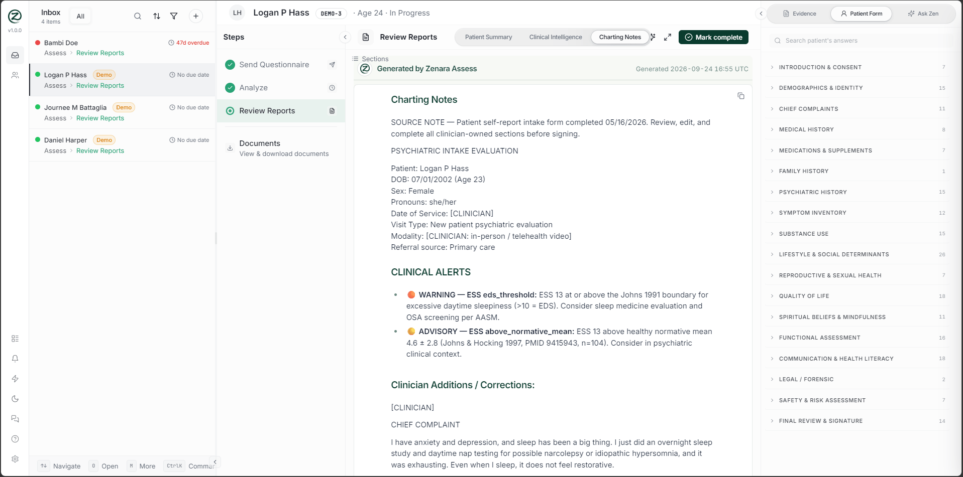Select the Send Questionnaire step
This screenshot has width=963, height=477.
(x=281, y=65)
